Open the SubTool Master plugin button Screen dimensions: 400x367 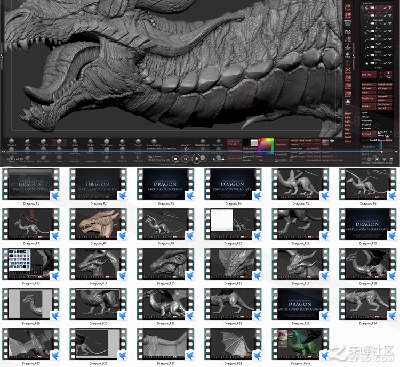tap(234, 142)
